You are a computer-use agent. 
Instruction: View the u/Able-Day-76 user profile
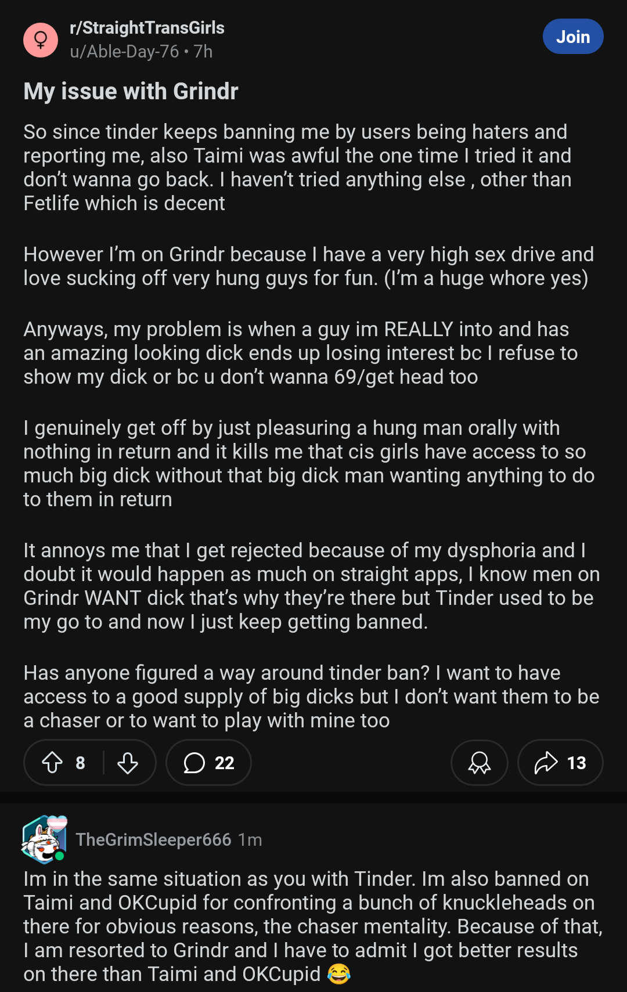124,52
